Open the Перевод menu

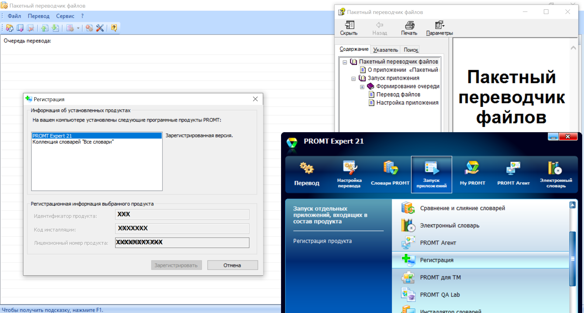(39, 16)
